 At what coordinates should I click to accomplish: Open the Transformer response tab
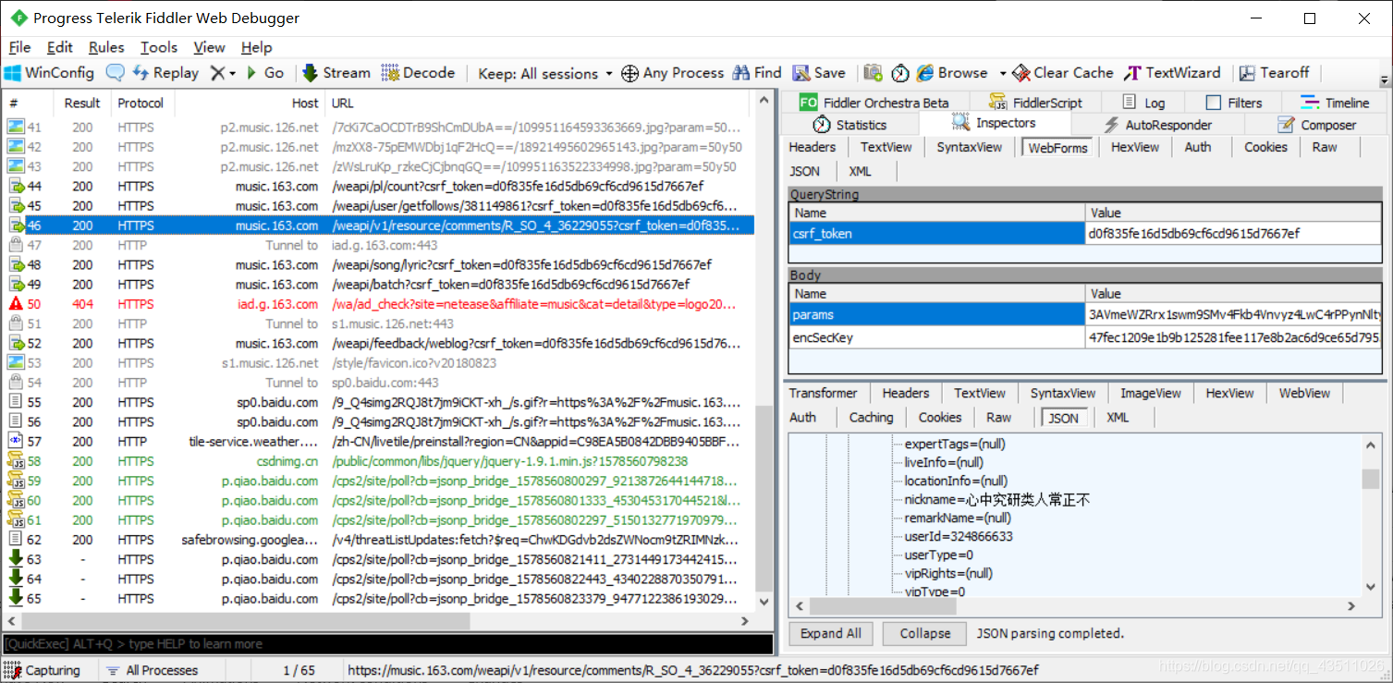823,393
